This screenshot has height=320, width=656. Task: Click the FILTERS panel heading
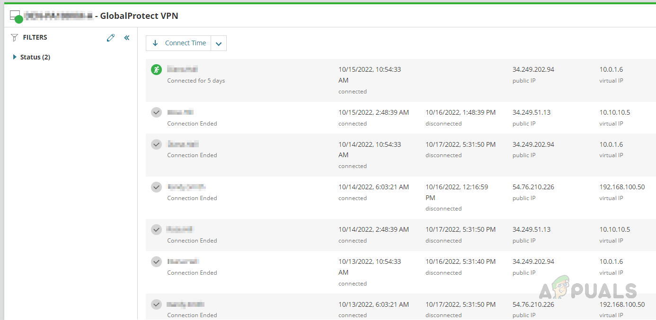[35, 37]
